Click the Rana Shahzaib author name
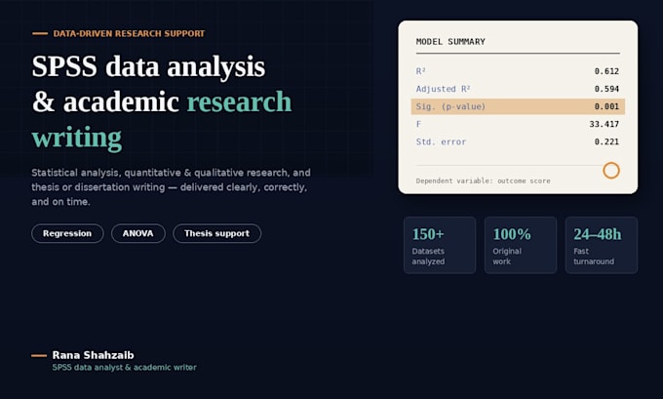 pos(93,355)
